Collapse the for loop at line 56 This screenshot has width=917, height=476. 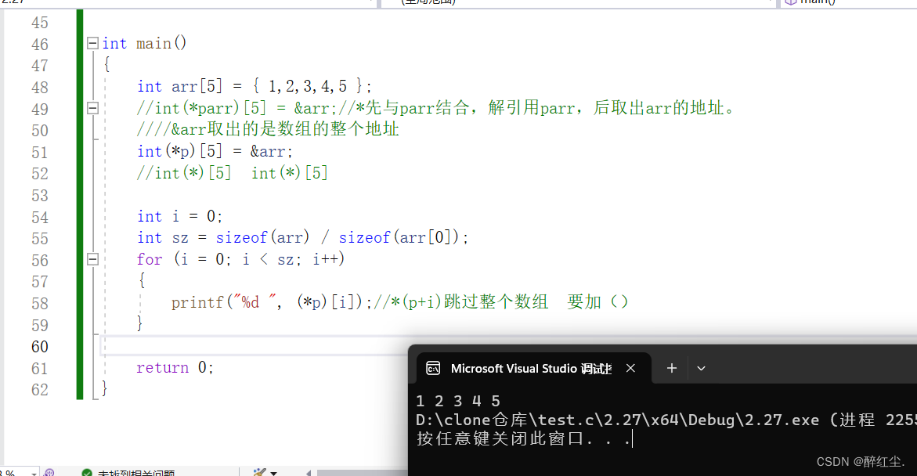[92, 259]
